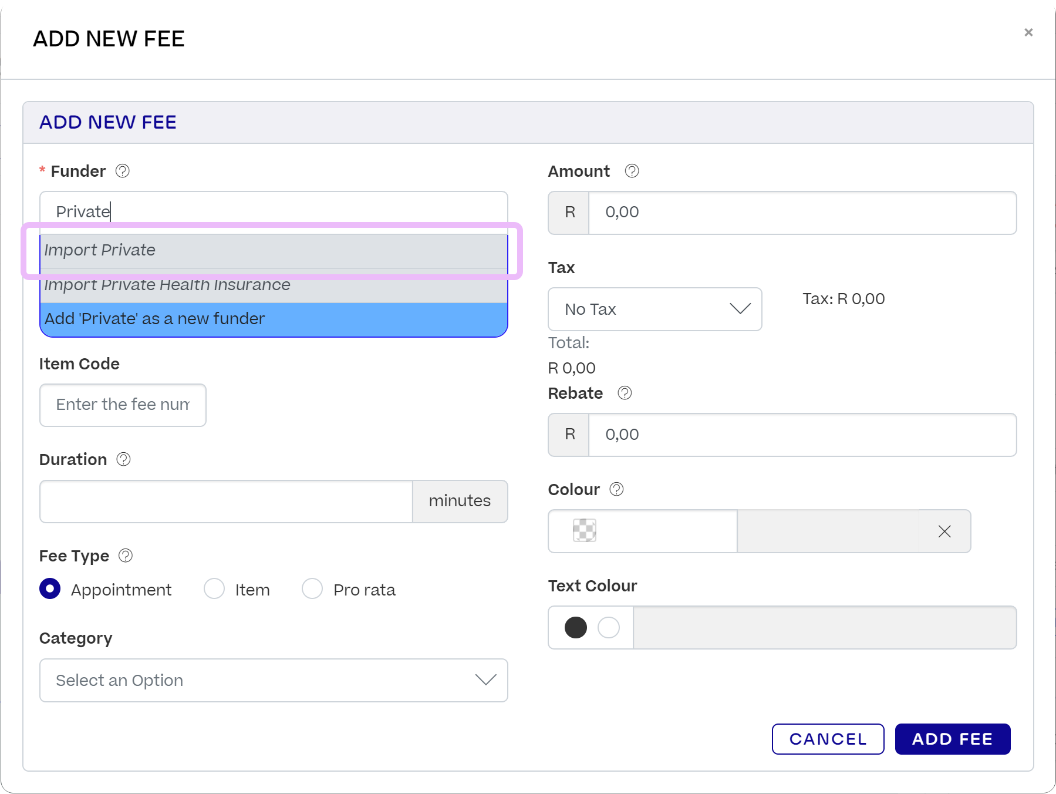Click the Text Colour value field

(x=825, y=627)
